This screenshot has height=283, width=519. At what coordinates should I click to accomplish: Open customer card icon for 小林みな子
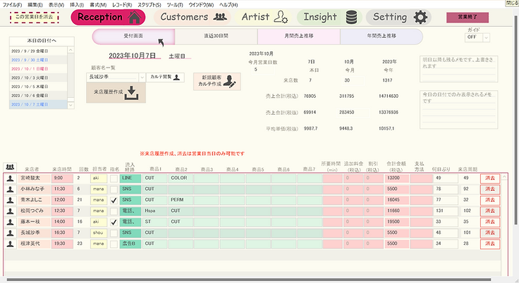tap(11, 189)
